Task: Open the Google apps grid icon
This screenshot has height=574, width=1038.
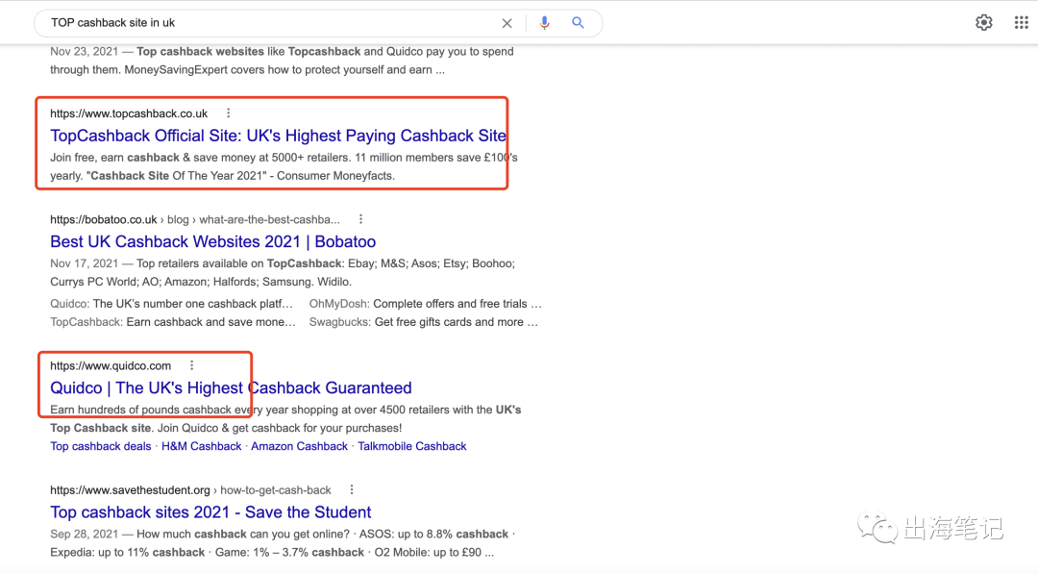Action: pyautogui.click(x=1022, y=22)
